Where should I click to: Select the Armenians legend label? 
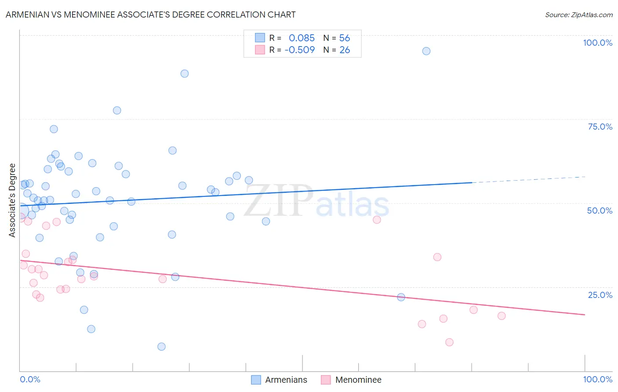coord(286,380)
